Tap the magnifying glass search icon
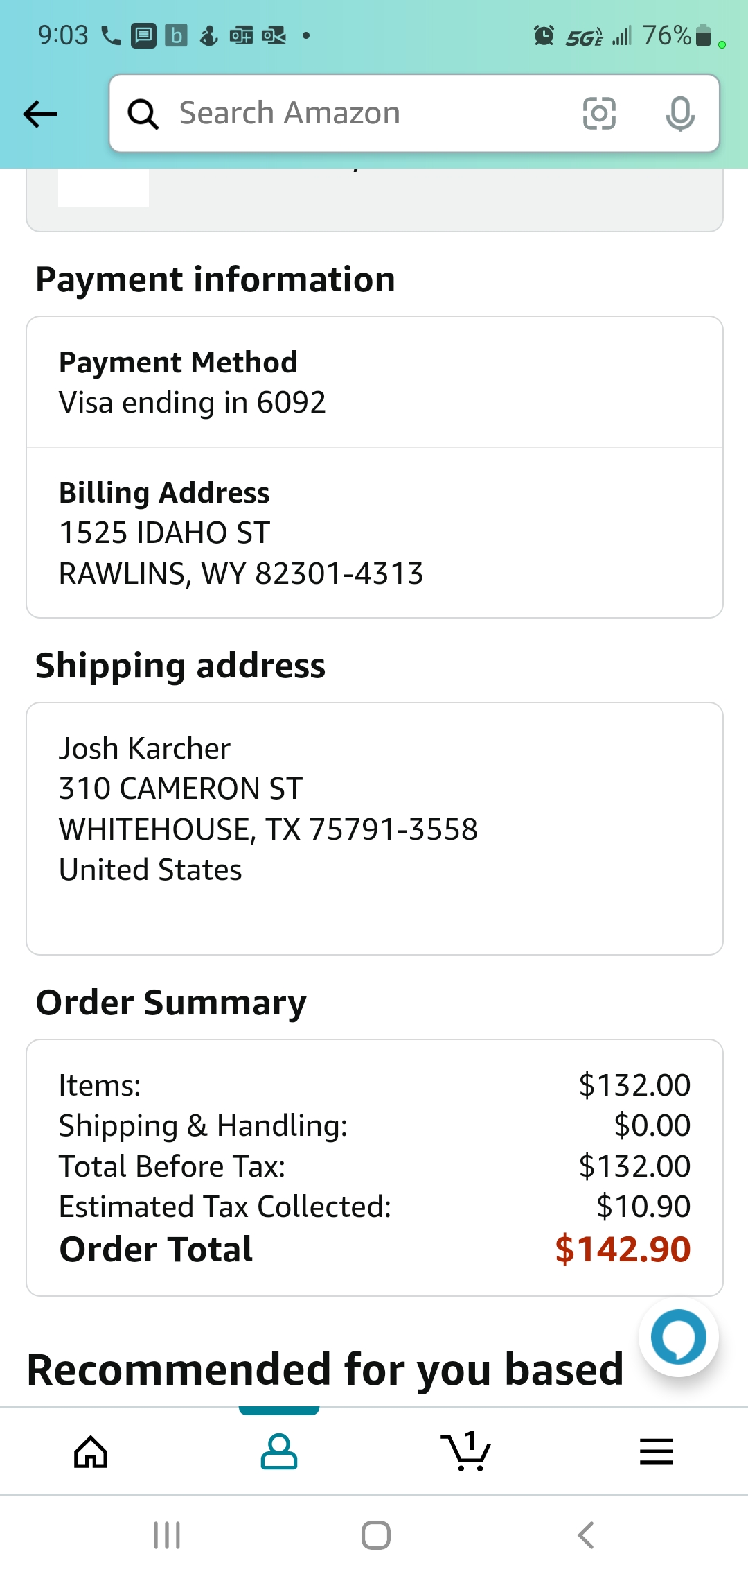The height and width of the screenshot is (1581, 748). [143, 114]
